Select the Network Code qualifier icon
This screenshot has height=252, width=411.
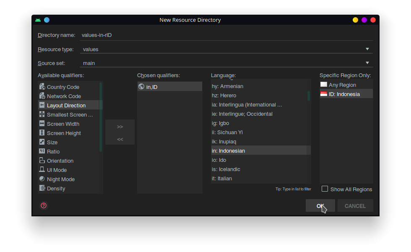[42, 96]
